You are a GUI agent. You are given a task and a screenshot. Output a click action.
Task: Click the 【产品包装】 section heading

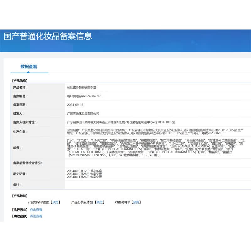click(x=20, y=196)
